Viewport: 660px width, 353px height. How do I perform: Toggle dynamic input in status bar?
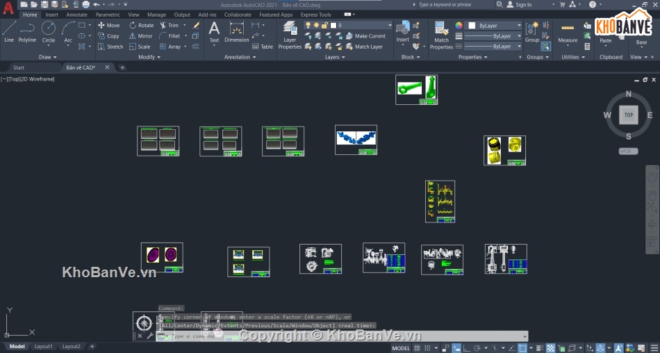coord(456,348)
